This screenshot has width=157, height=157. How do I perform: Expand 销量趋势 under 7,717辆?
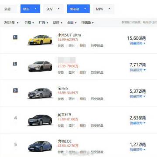[138, 70]
